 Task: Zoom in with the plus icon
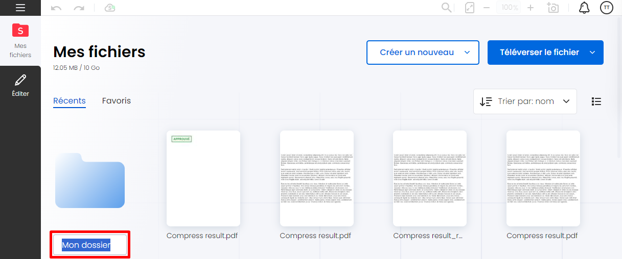tap(531, 8)
